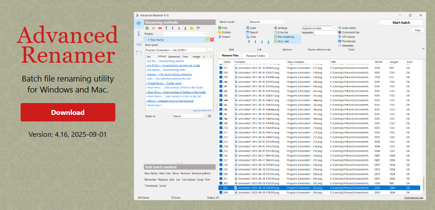Open the Advanced tags tab

point(174,57)
